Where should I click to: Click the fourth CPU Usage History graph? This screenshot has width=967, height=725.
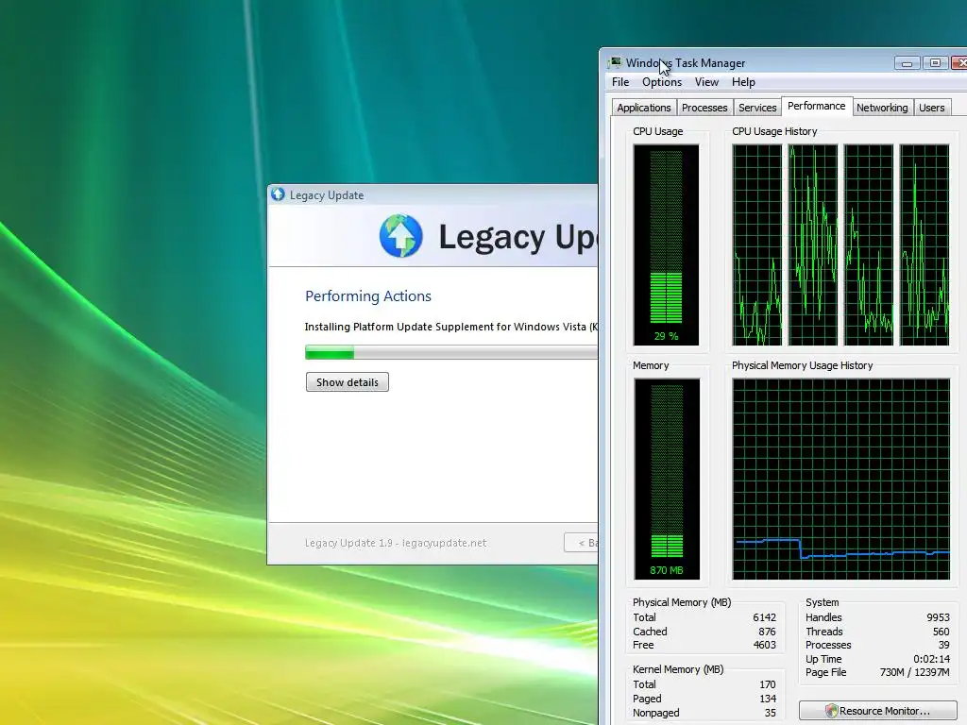coord(925,244)
